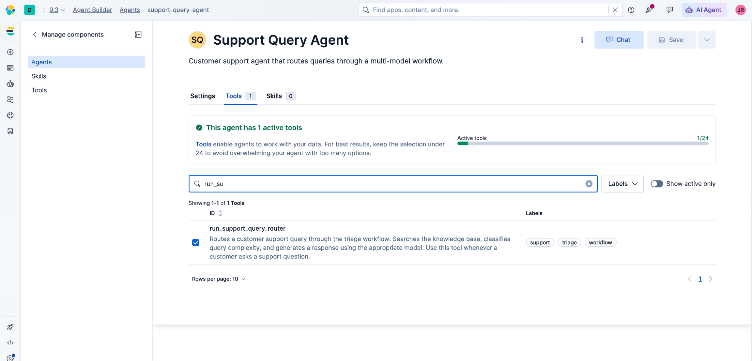Open the feedback speech bubble icon

670,10
